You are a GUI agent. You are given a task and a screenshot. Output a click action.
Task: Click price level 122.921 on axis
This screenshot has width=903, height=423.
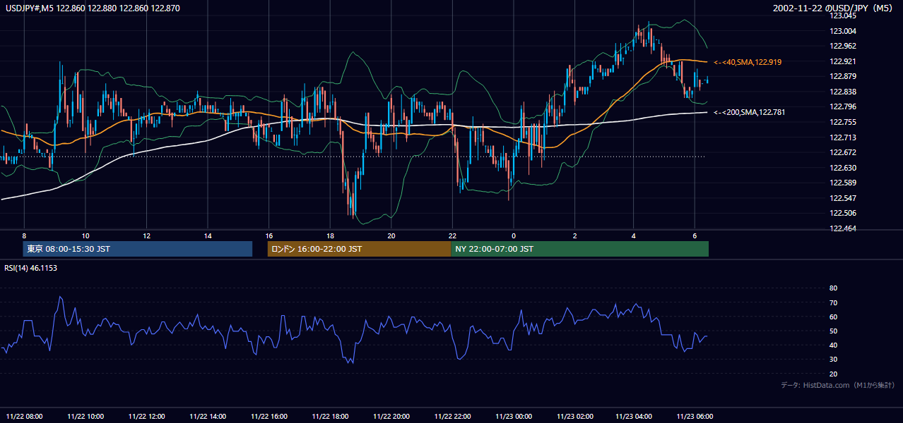click(x=842, y=61)
